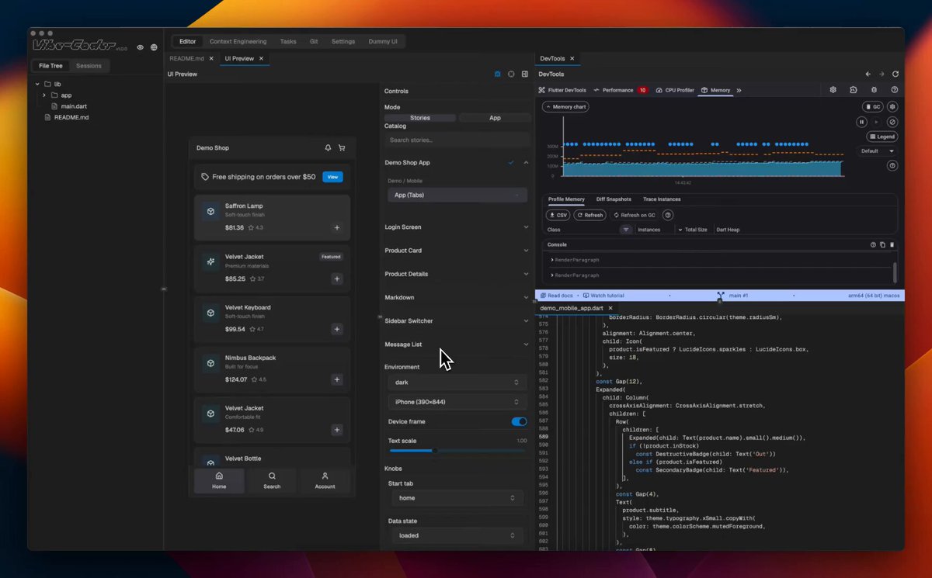Enable Refresh on GC option
932x578 pixels.
(635, 215)
